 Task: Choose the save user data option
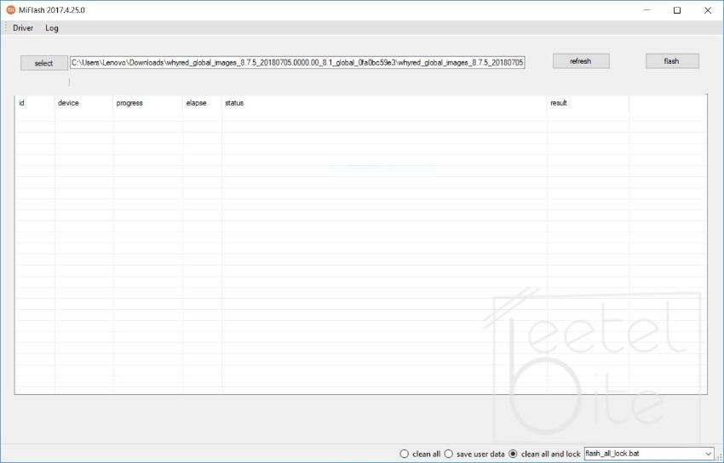(474, 454)
